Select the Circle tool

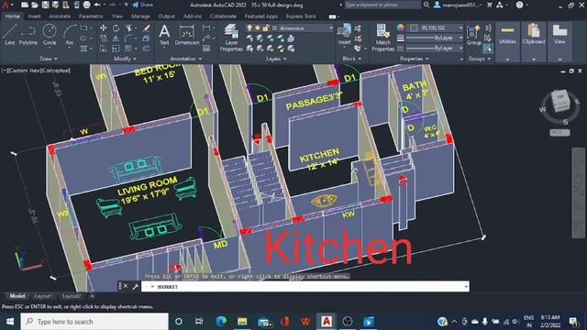pyautogui.click(x=50, y=35)
